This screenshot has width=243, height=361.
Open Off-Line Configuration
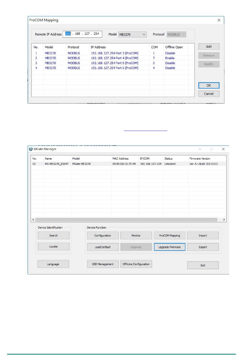(x=136, y=264)
